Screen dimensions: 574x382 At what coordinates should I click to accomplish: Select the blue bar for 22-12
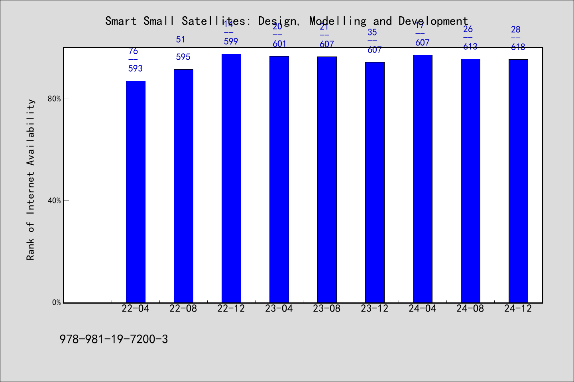click(x=231, y=178)
